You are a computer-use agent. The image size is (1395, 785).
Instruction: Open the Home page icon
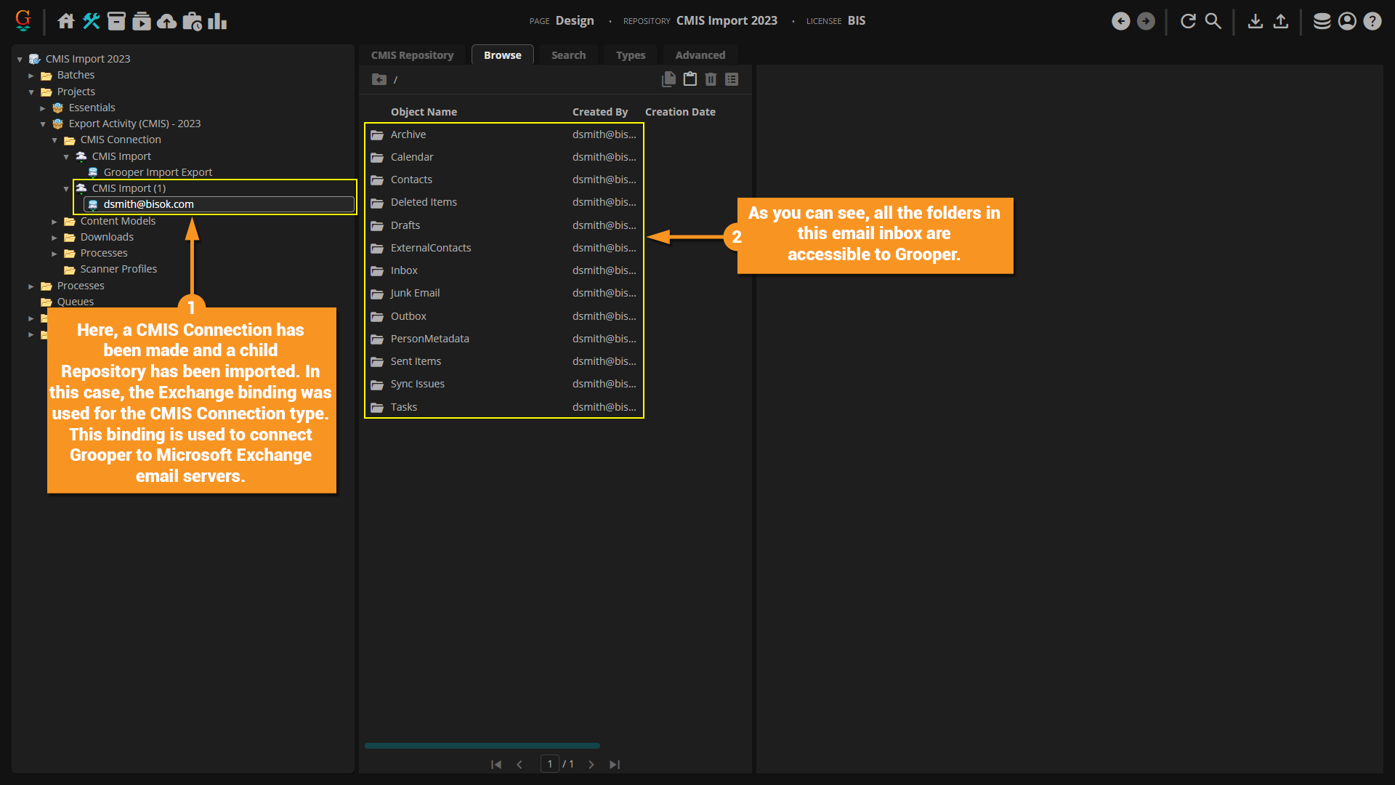tap(66, 21)
